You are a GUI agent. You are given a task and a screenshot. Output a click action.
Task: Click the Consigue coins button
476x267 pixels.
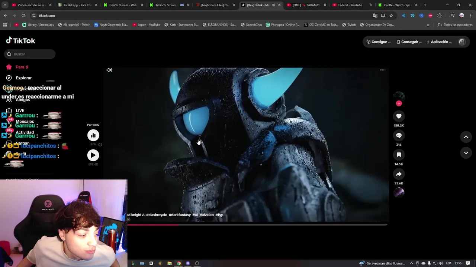click(379, 42)
